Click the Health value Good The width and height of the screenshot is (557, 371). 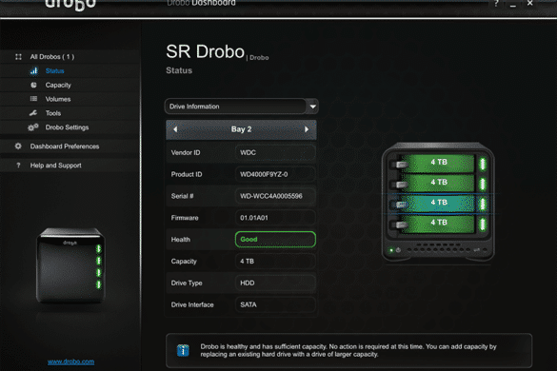click(x=275, y=240)
